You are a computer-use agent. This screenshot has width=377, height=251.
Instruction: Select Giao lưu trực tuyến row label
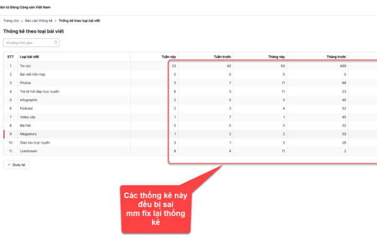pyautogui.click(x=35, y=142)
